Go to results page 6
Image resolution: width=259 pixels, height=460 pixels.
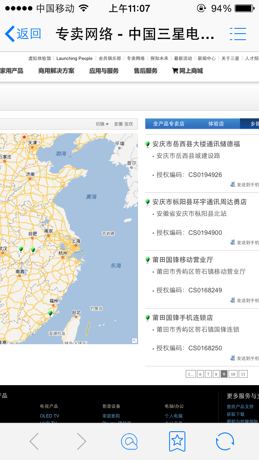pos(200,374)
